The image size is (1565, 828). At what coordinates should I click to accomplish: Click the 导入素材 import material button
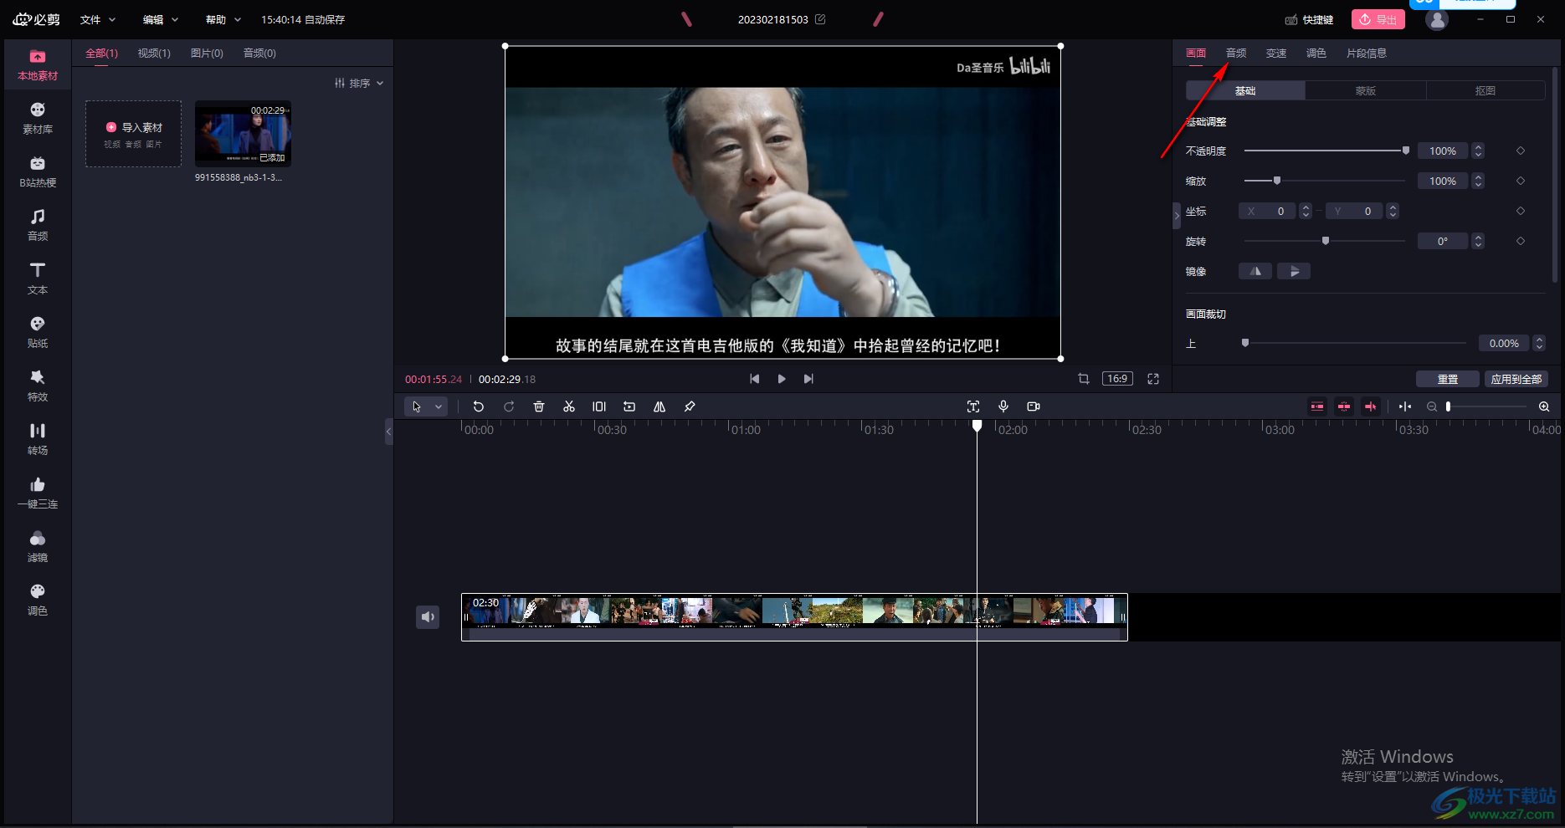(134, 134)
